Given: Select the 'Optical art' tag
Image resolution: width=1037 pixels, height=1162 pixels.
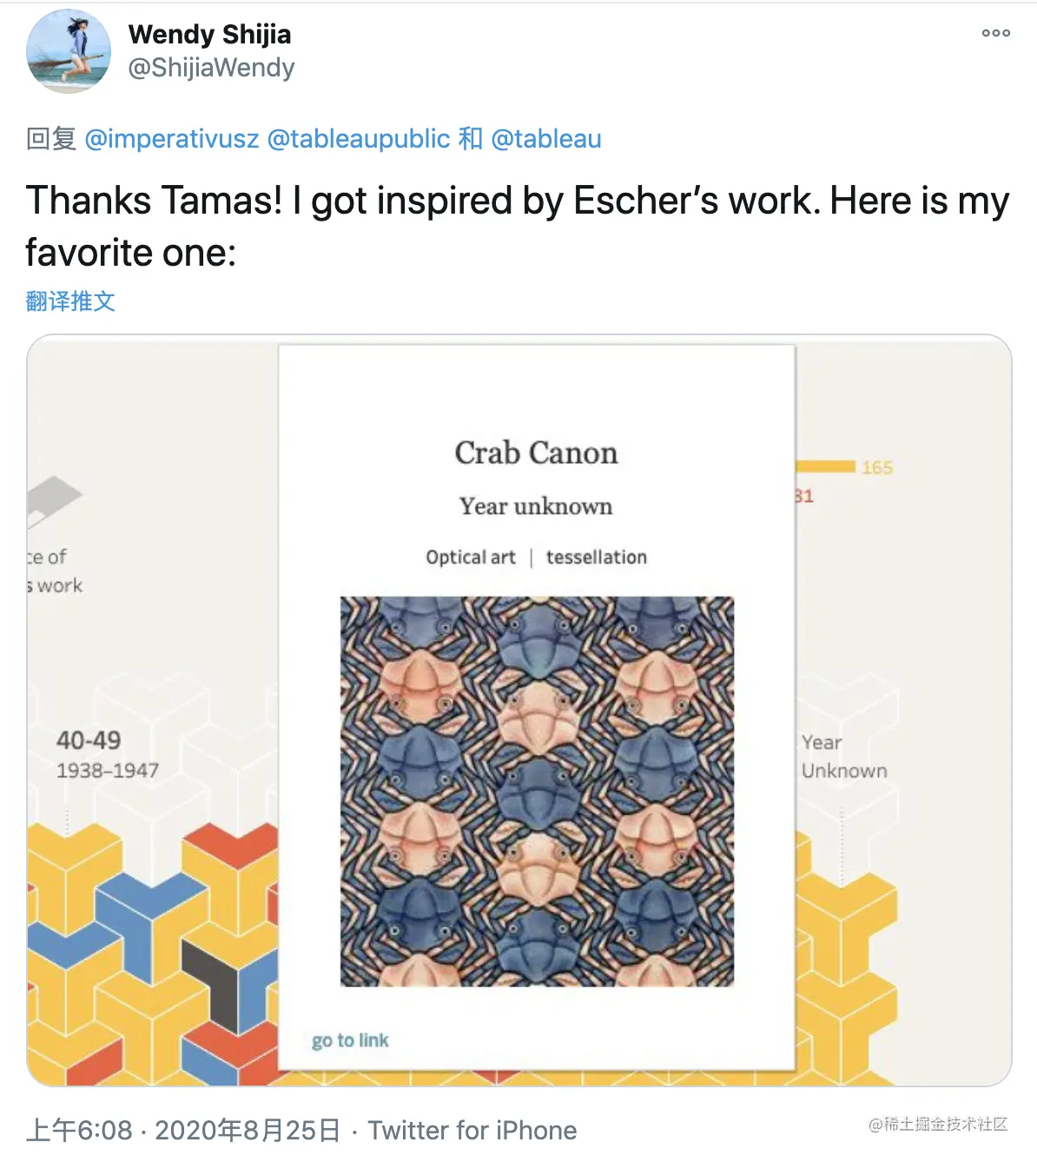Looking at the screenshot, I should [x=471, y=558].
